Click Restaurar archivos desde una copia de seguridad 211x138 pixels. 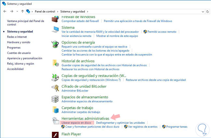156,80
